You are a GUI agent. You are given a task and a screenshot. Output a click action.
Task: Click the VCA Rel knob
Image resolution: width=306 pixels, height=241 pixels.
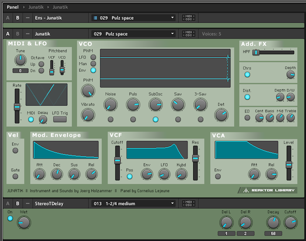point(271,174)
